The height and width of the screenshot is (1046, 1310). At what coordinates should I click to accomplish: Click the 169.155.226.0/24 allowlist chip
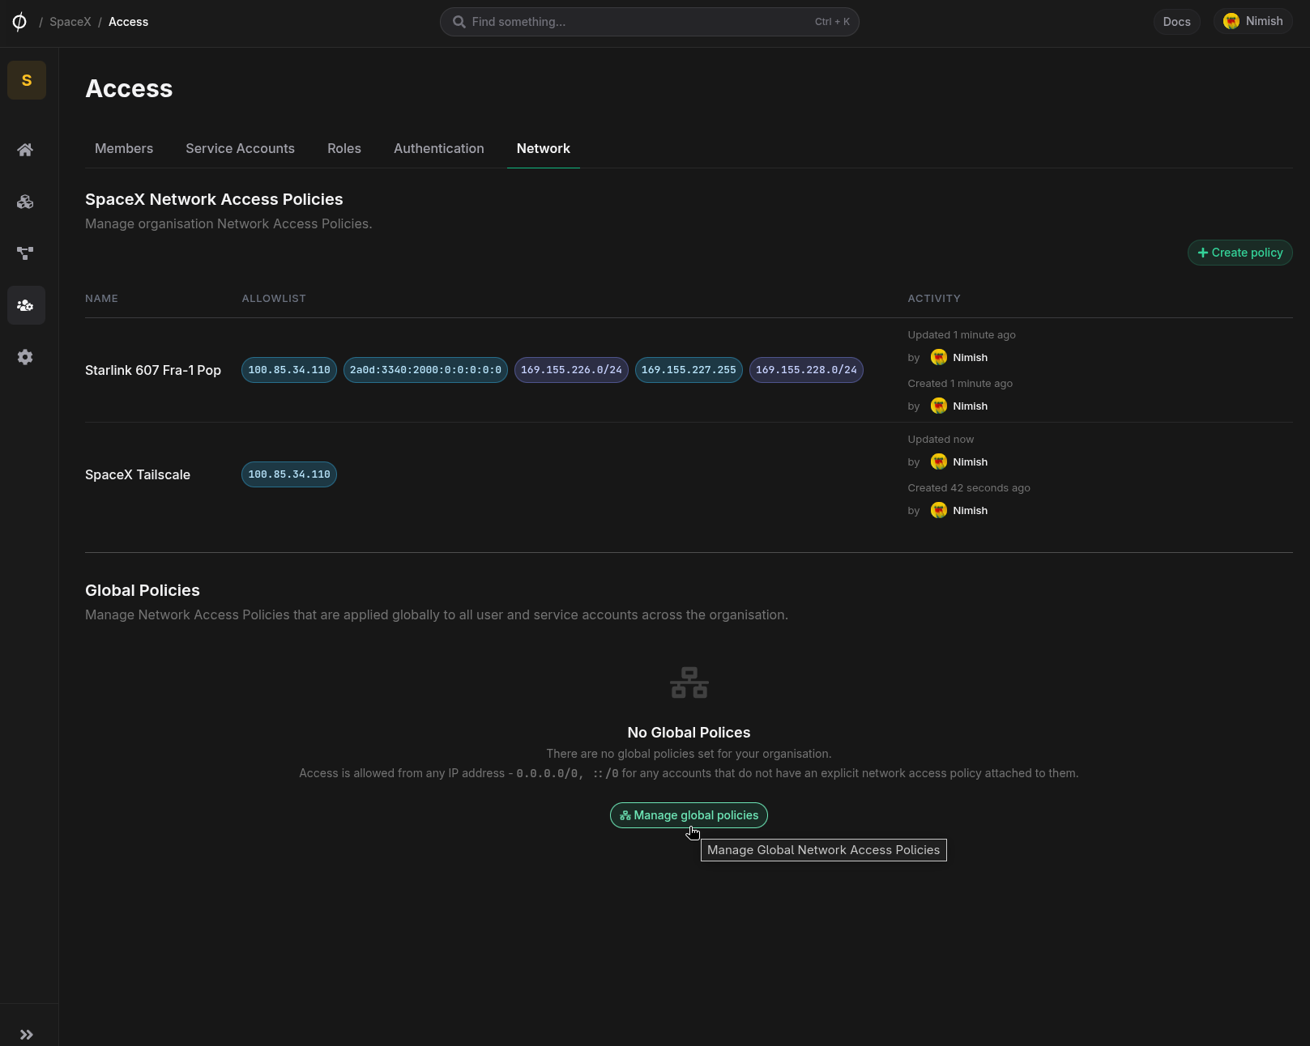coord(571,370)
